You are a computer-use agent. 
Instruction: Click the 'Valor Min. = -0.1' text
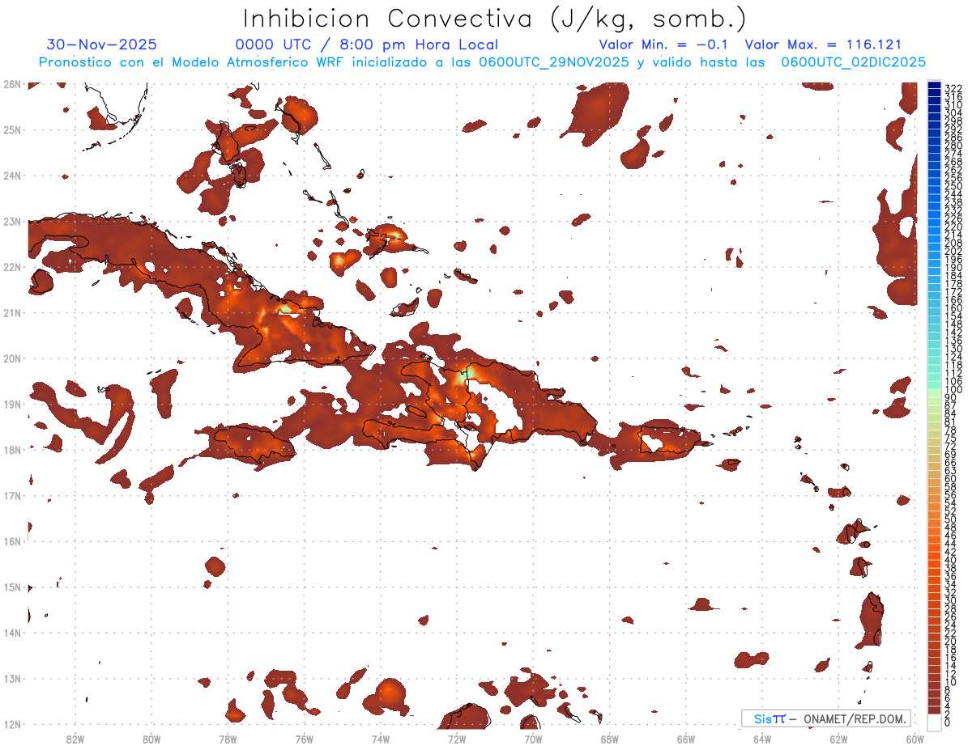(663, 44)
